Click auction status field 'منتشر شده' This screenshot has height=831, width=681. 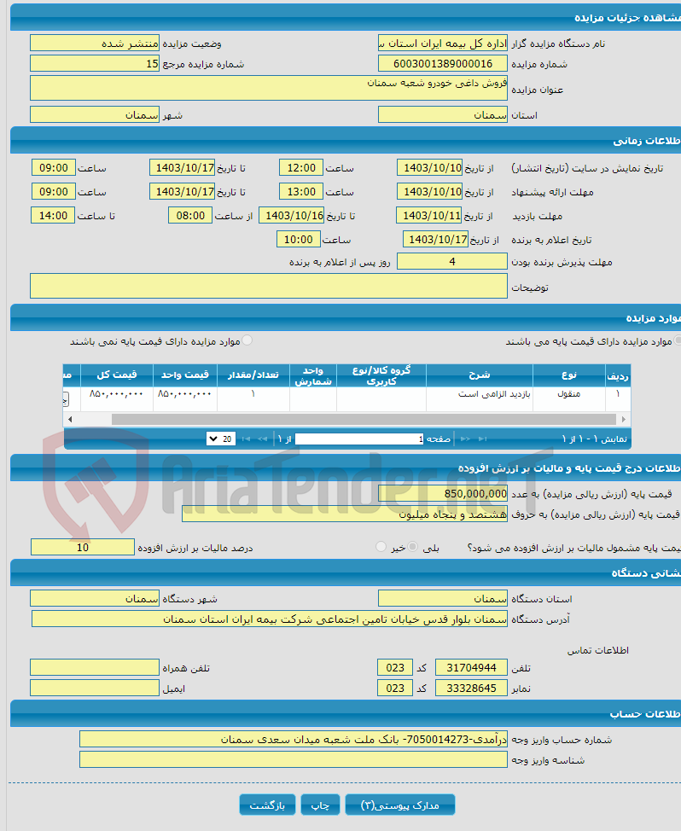click(95, 43)
